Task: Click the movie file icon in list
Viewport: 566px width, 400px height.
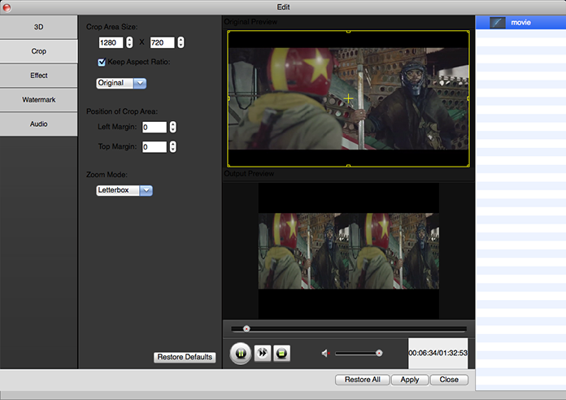Action: (497, 23)
